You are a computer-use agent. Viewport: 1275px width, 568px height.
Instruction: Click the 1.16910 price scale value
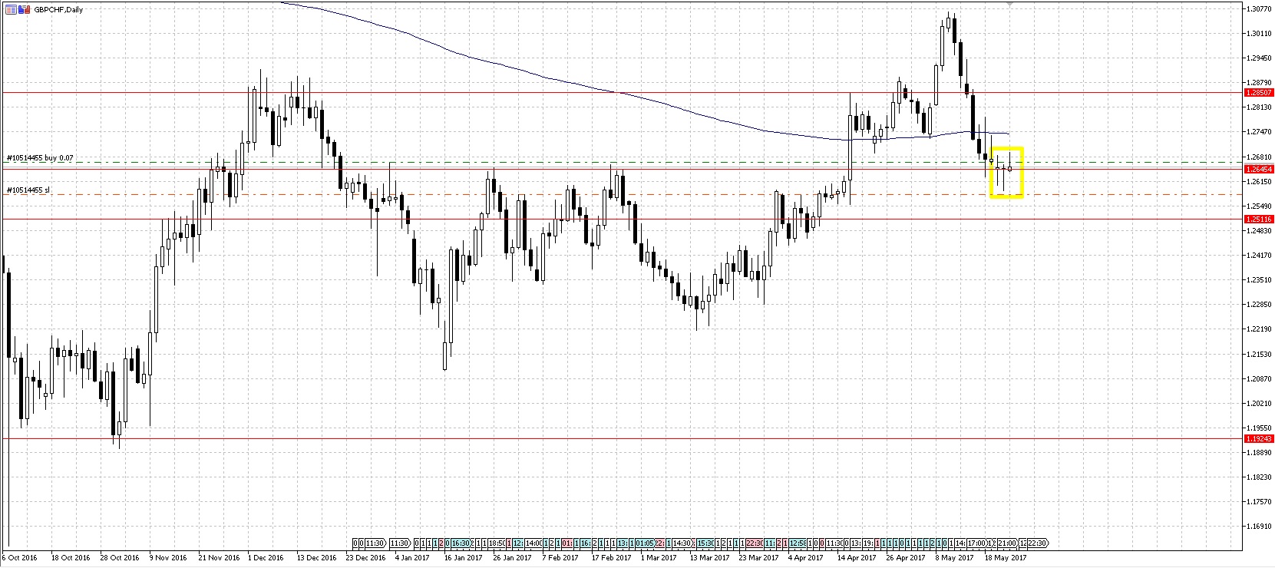point(1258,526)
